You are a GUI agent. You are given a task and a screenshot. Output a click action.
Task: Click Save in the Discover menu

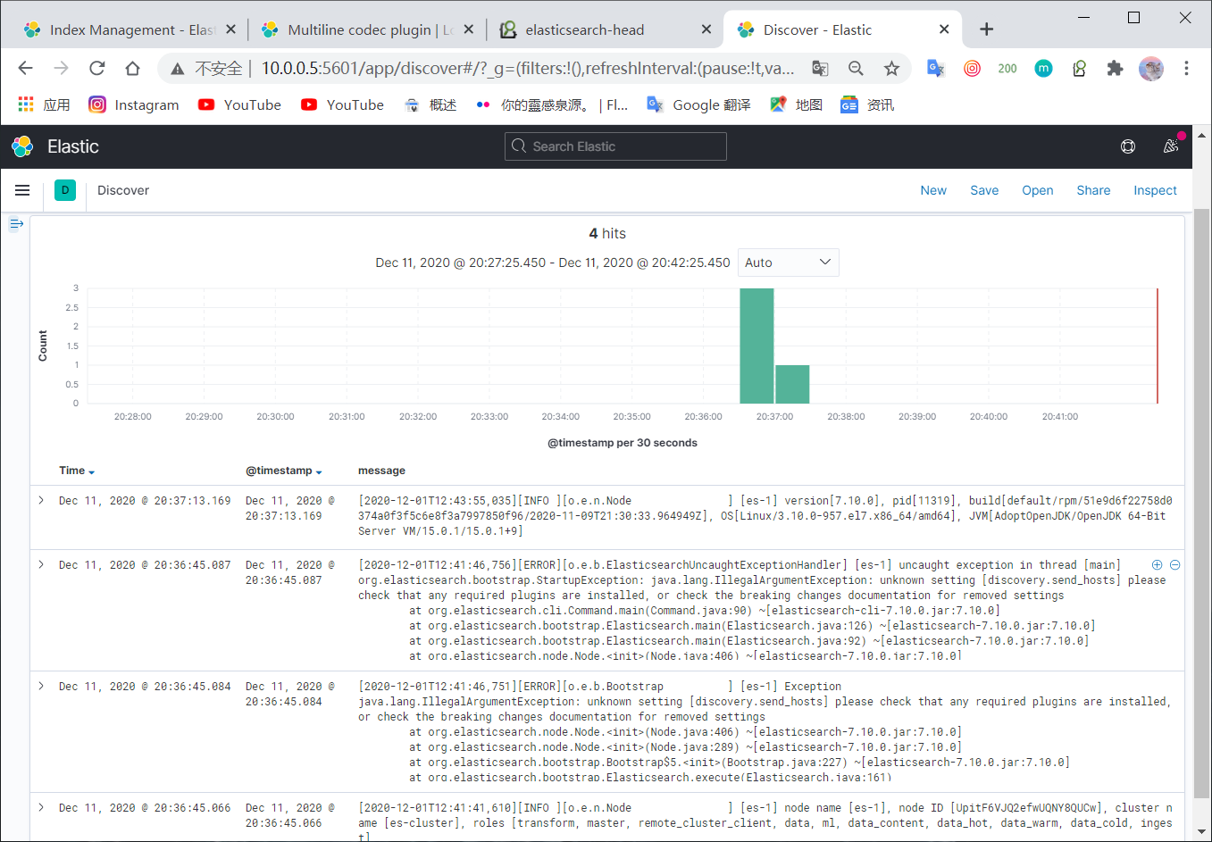point(984,190)
